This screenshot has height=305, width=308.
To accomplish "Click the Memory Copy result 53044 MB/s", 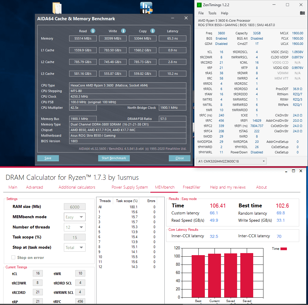I will (143, 38).
